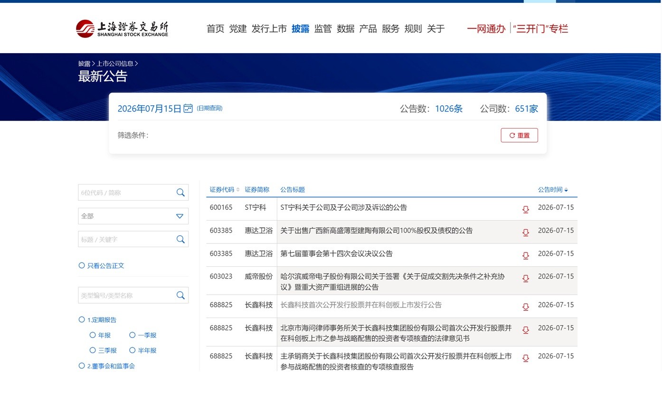Open 党建 navigation menu

(238, 28)
